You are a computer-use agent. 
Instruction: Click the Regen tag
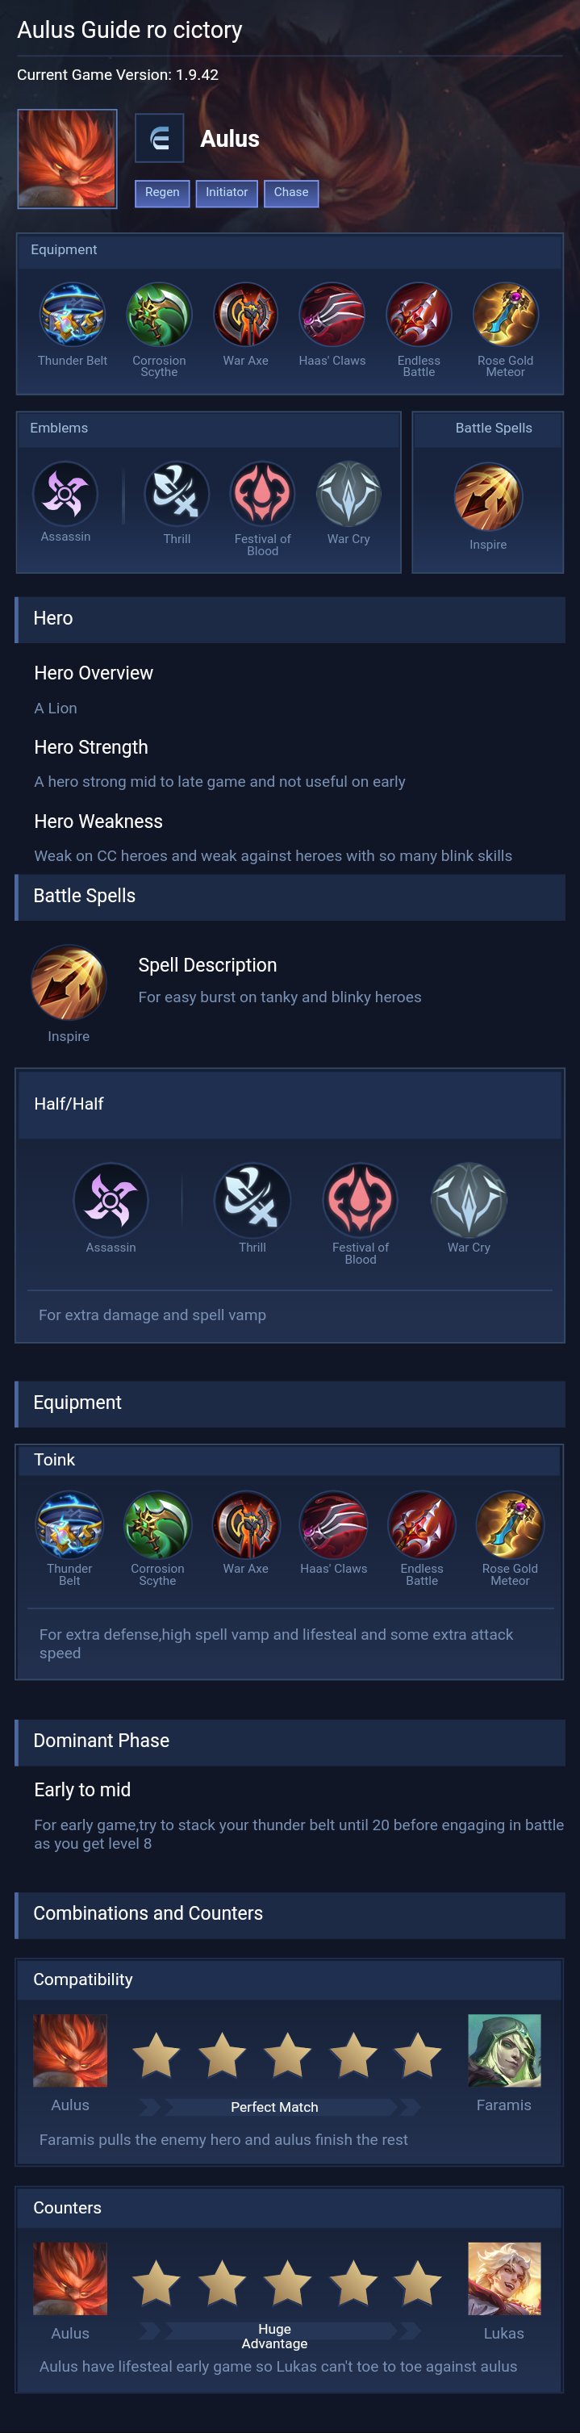coord(162,193)
